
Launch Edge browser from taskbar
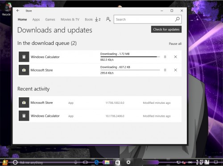pos(96,162)
